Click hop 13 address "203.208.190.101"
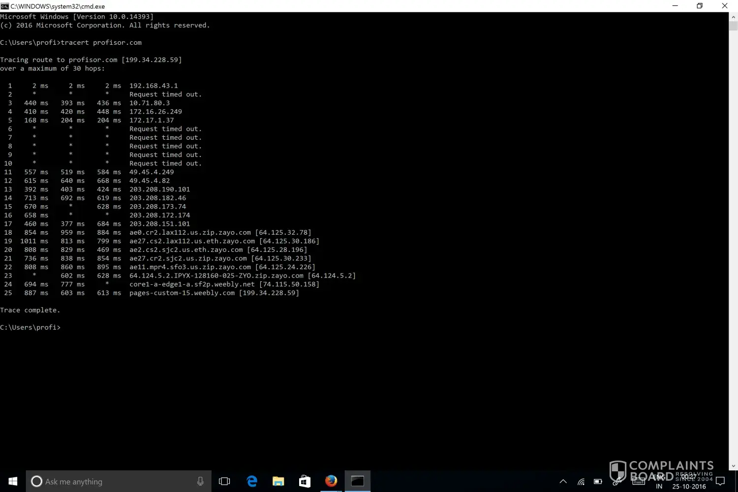738x492 pixels. (x=159, y=189)
